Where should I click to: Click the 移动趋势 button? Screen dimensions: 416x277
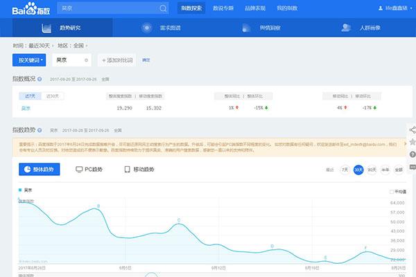click(x=139, y=169)
